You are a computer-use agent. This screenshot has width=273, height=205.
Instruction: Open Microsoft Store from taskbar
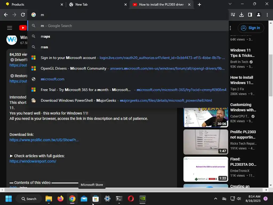96,199
